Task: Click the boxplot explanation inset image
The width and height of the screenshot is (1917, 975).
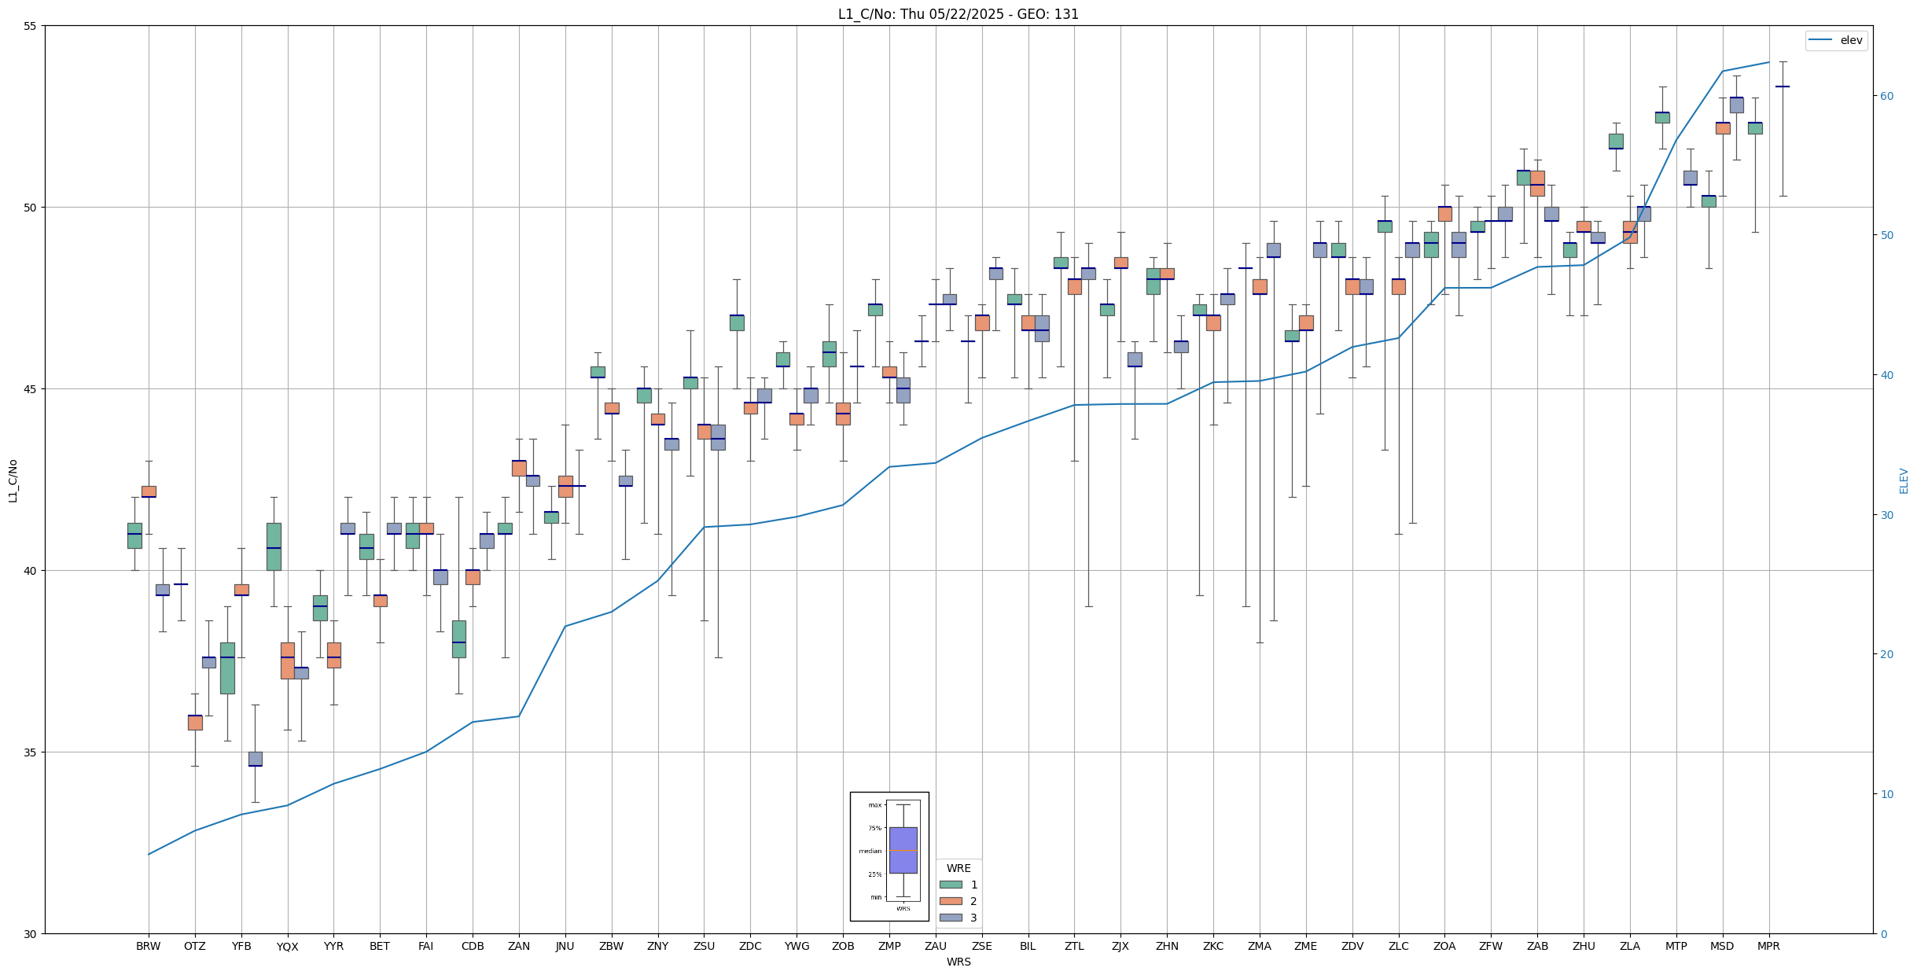Action: (x=889, y=856)
